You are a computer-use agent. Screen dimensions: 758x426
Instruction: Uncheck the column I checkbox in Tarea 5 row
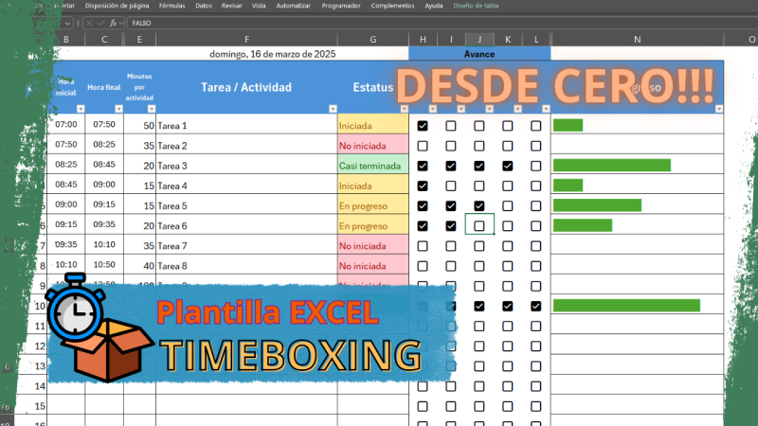coord(451,205)
